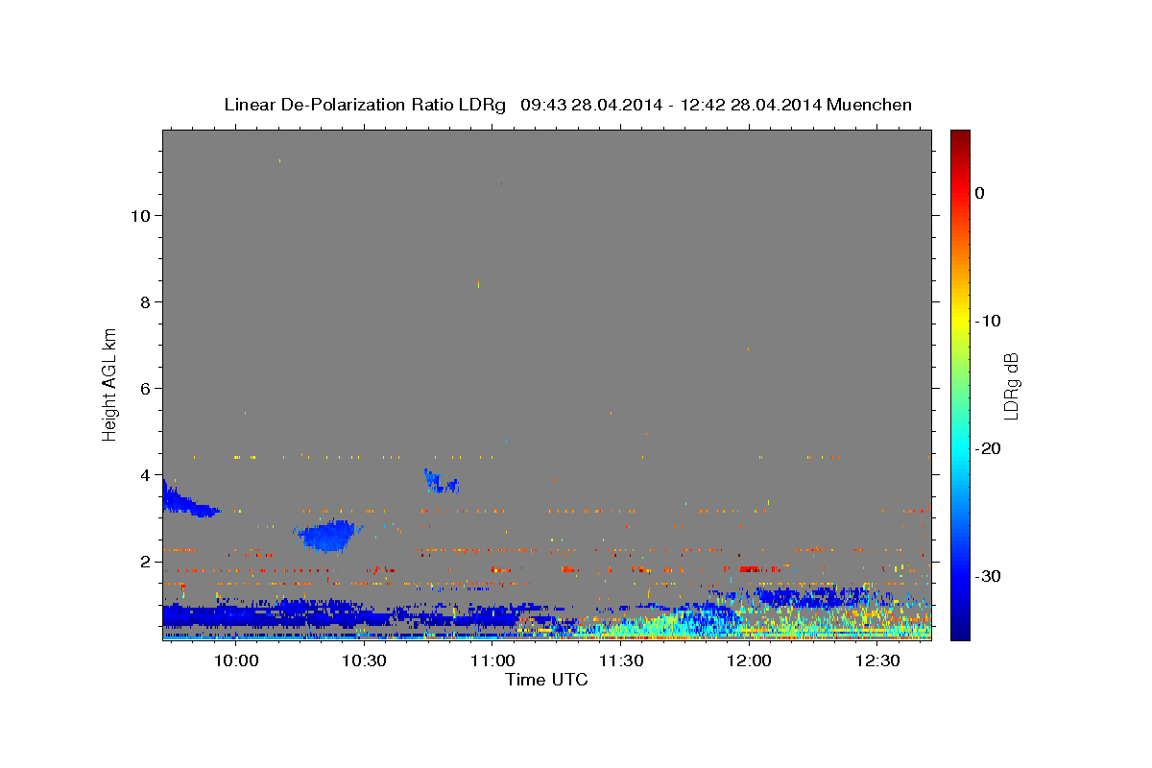The width and height of the screenshot is (1152, 768).
Task: Click the 'Time UTC' axis label
Action: 546,680
